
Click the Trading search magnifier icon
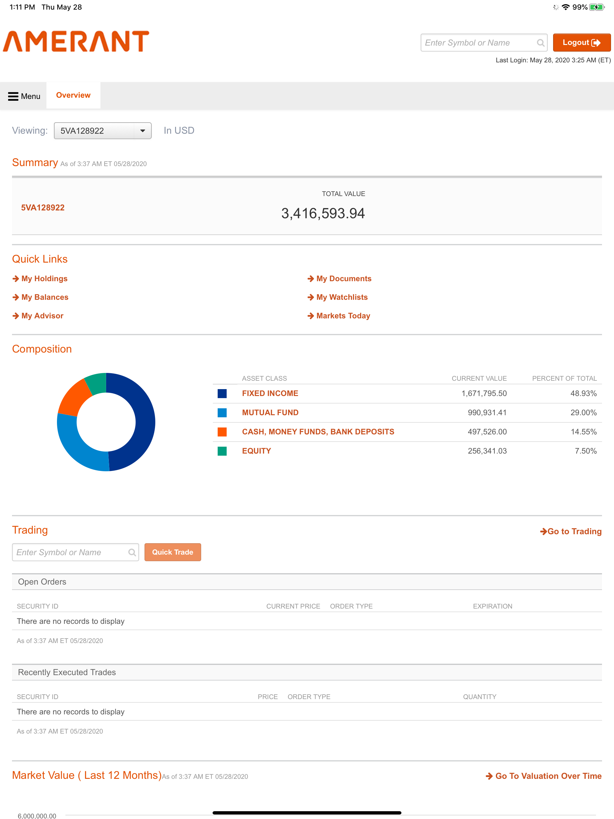132,552
